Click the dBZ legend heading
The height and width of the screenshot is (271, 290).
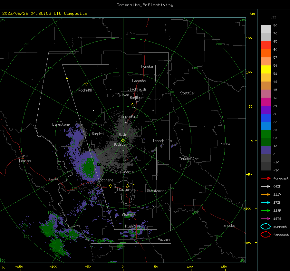point(273,17)
